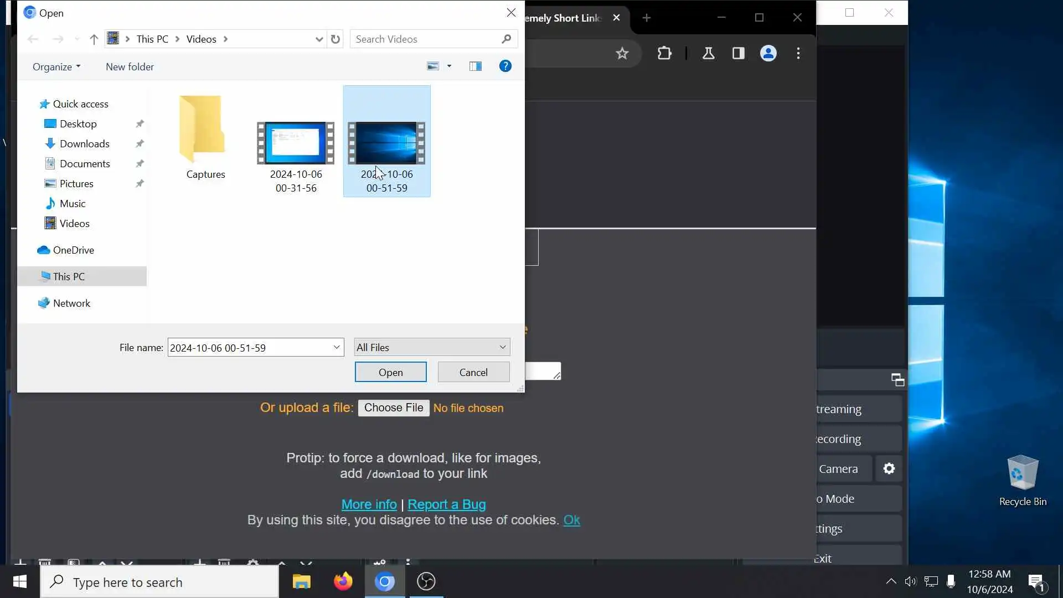The image size is (1063, 598).
Task: Go up one folder level with the up arrow
Action: click(x=94, y=39)
